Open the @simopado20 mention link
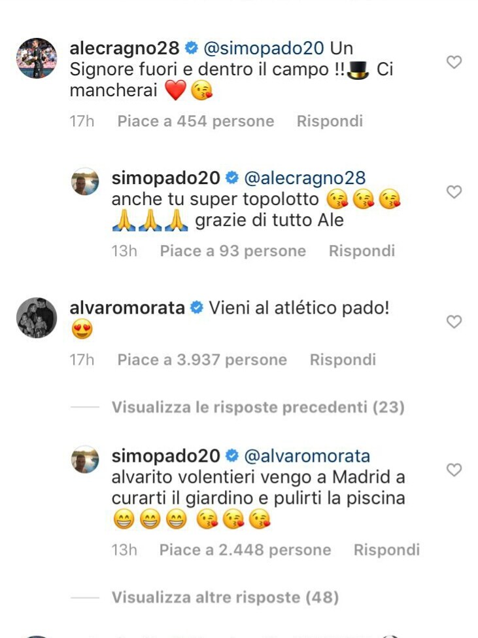This screenshot has height=638, width=478. point(264,48)
